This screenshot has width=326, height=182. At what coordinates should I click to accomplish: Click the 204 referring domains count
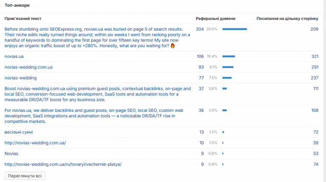[200, 29]
